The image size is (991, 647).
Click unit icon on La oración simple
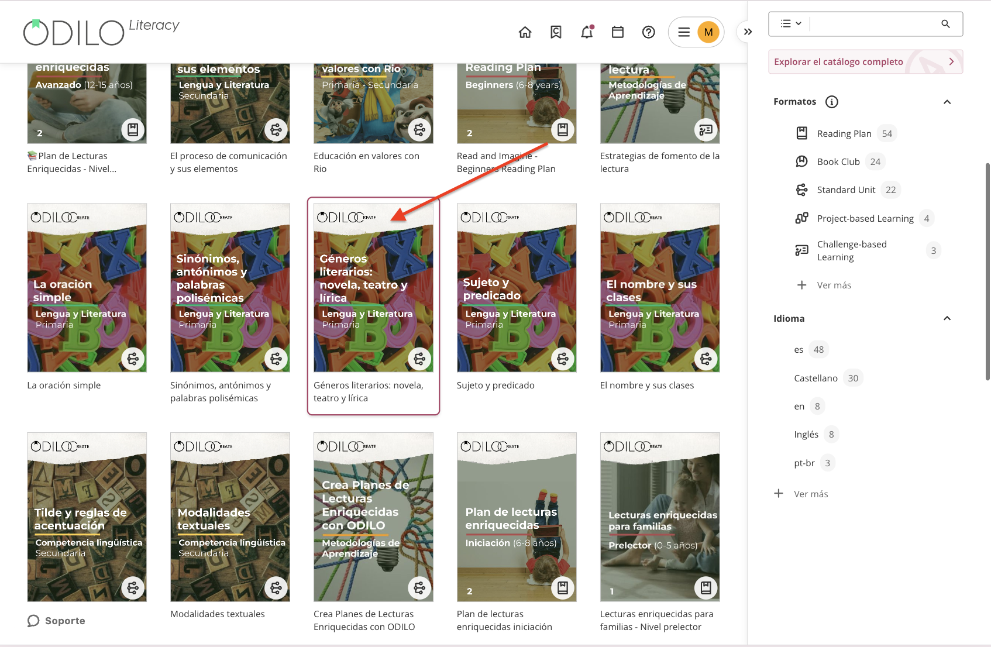click(133, 359)
